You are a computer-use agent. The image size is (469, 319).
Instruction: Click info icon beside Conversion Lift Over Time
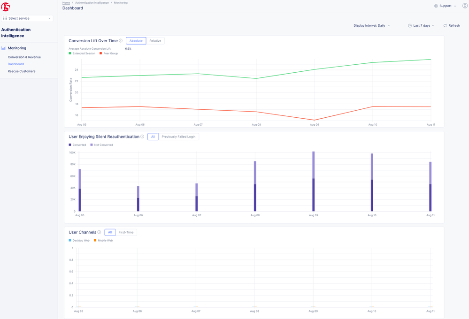(121, 41)
